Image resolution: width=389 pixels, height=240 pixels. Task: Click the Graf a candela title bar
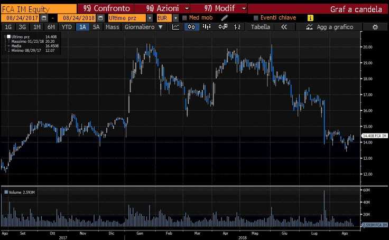coord(318,9)
